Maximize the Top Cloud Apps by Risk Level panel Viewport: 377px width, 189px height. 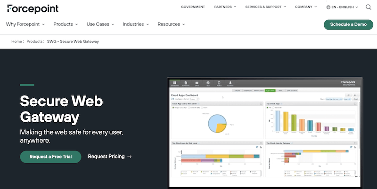261,143
